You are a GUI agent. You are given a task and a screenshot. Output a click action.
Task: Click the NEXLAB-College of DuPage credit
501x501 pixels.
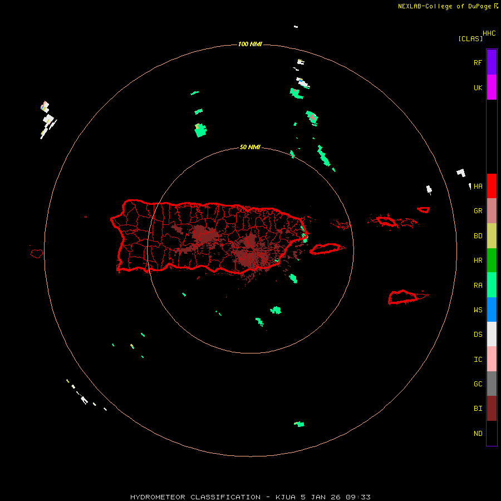444,6
